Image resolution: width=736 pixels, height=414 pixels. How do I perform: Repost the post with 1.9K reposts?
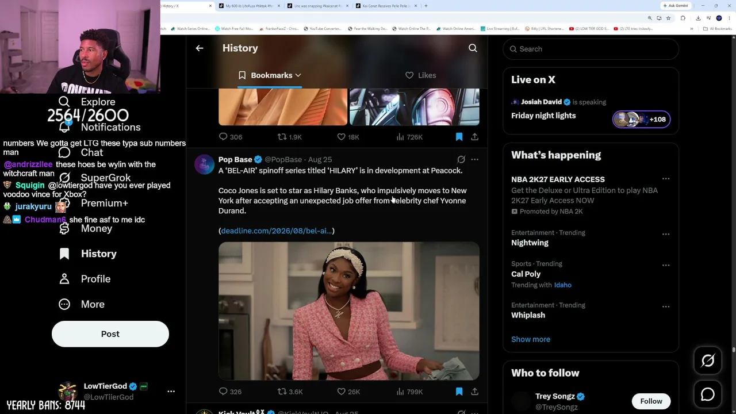point(290,137)
